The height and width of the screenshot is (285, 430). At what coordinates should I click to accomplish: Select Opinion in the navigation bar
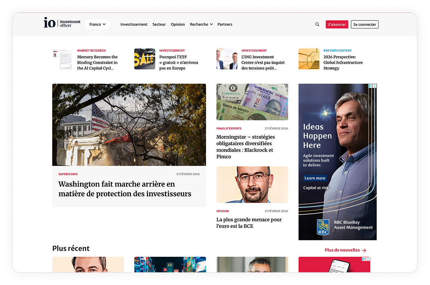click(178, 24)
